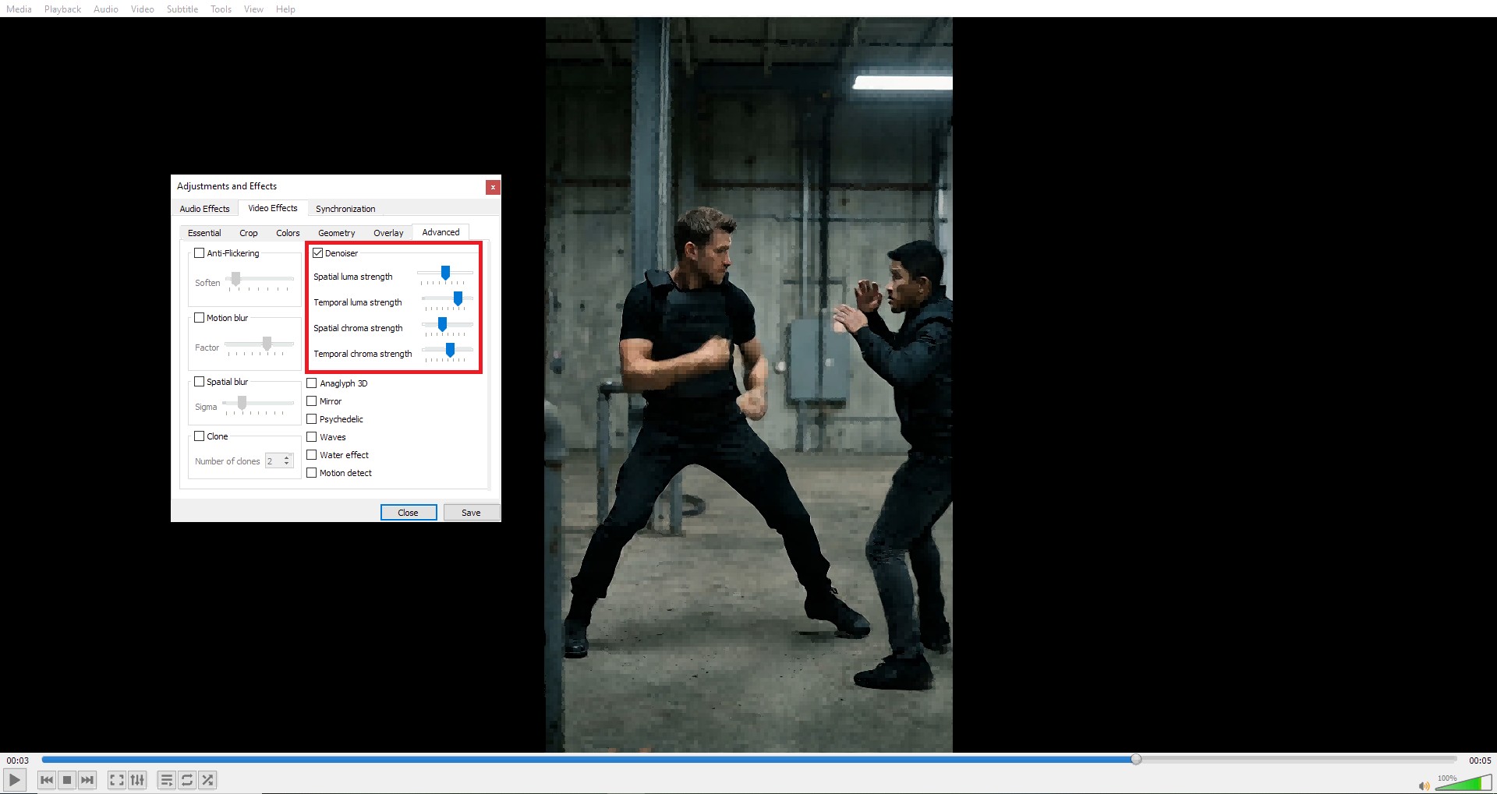Screen dimensions: 1497x794
Task: Enable Anti-Flickering checkbox
Action: click(200, 253)
